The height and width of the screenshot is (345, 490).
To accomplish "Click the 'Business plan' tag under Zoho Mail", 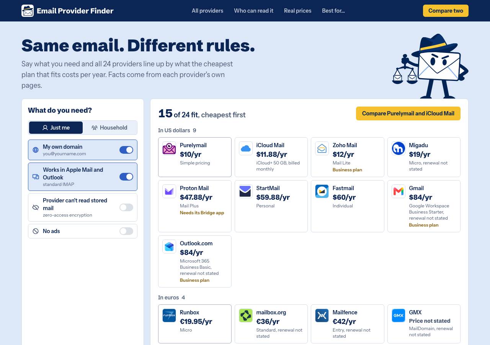I will pos(347,170).
